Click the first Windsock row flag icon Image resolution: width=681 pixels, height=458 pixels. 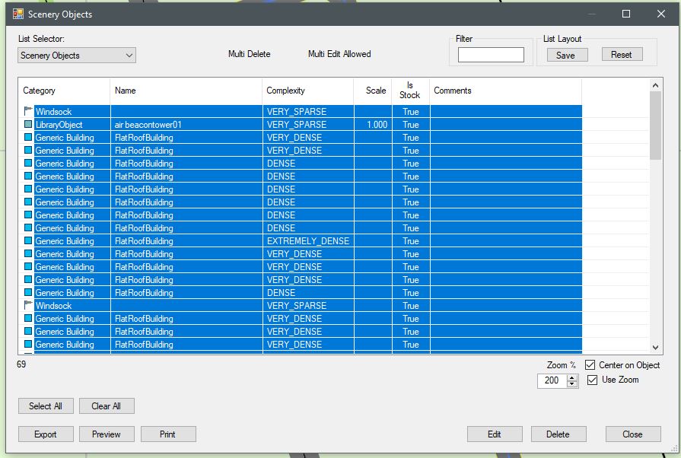click(x=28, y=111)
